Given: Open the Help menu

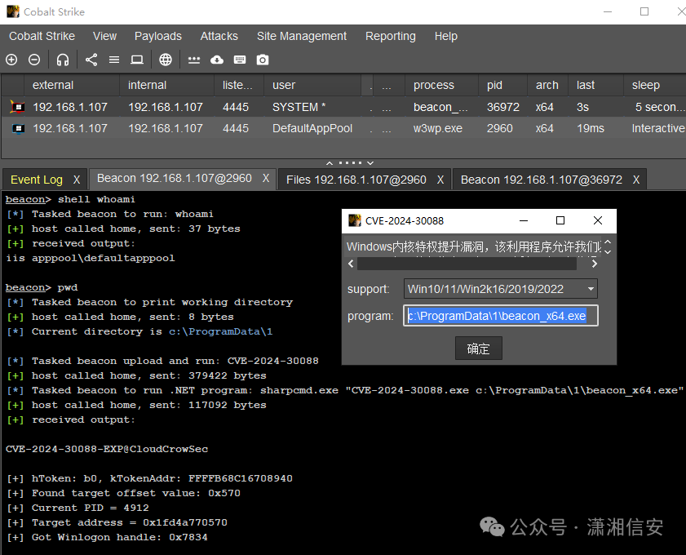Looking at the screenshot, I should 446,37.
